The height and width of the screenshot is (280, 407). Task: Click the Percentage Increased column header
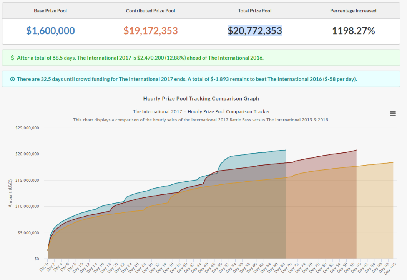coord(353,11)
